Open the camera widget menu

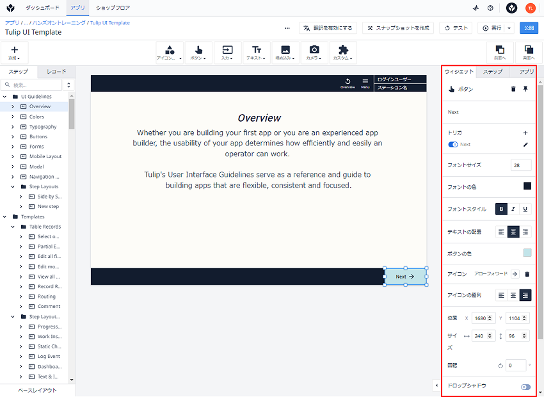coord(314,53)
